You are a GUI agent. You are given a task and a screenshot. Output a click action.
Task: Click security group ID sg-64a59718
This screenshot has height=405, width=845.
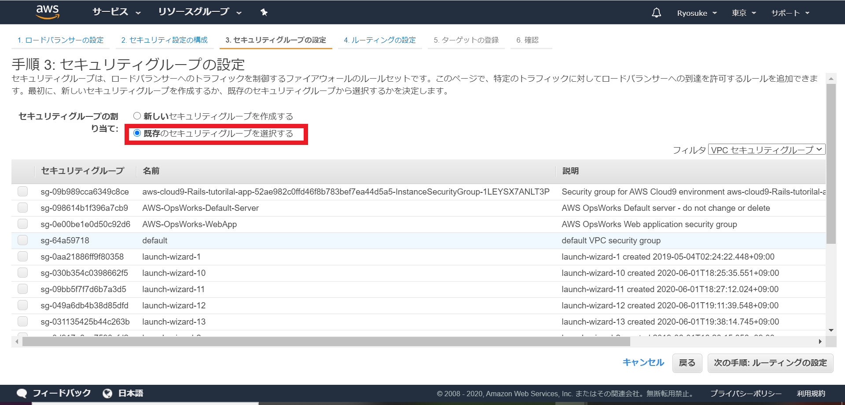(x=65, y=240)
